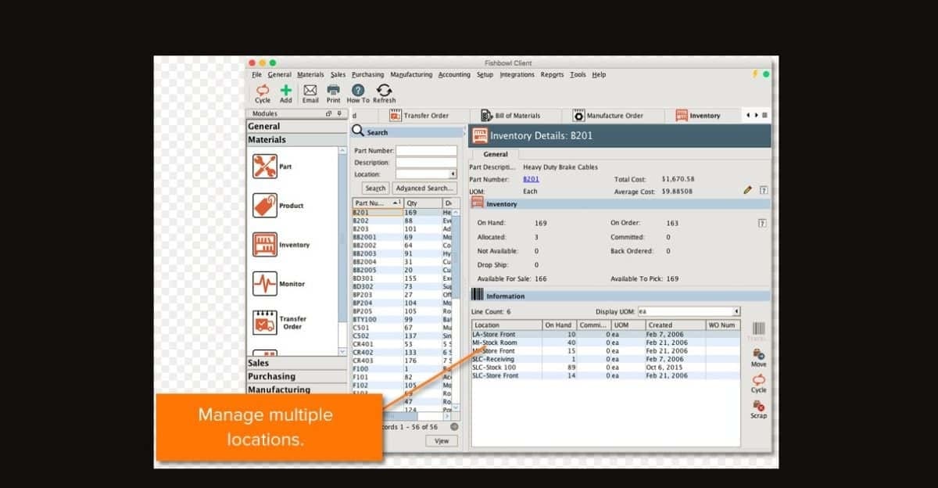Click the help icon next to On Order
938x488 pixels.
762,223
